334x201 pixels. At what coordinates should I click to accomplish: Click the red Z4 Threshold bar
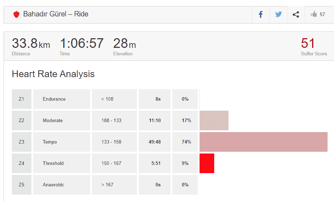207,164
